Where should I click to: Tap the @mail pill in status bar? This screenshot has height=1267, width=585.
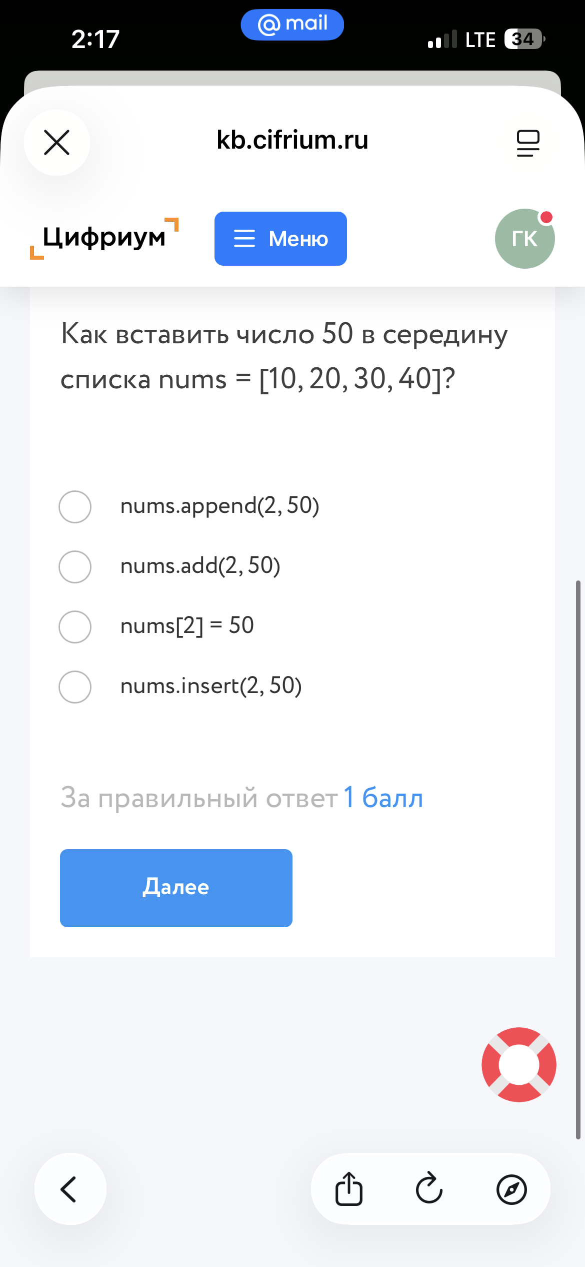(x=292, y=25)
